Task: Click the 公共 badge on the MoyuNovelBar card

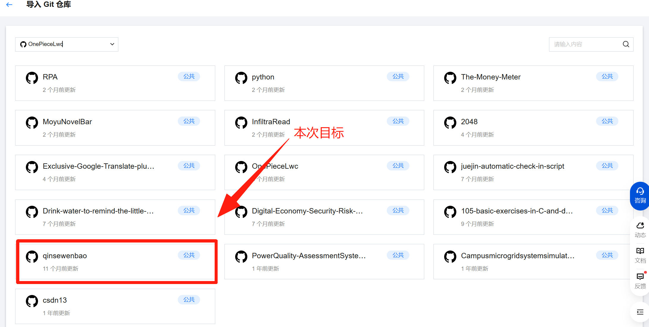Action: tap(189, 121)
